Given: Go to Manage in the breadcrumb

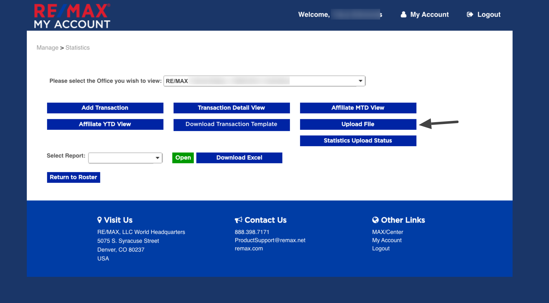Looking at the screenshot, I should click(47, 48).
